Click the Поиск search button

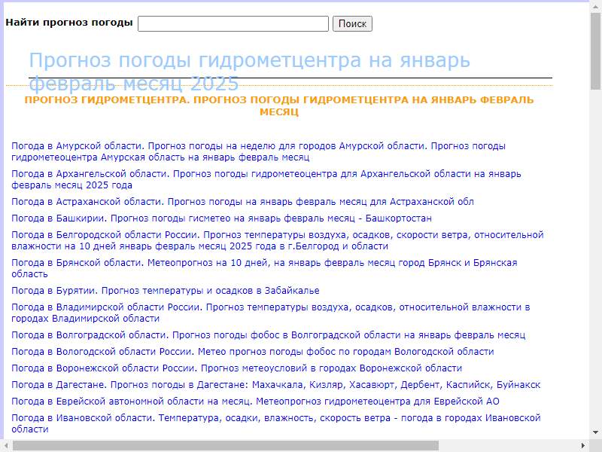click(352, 24)
